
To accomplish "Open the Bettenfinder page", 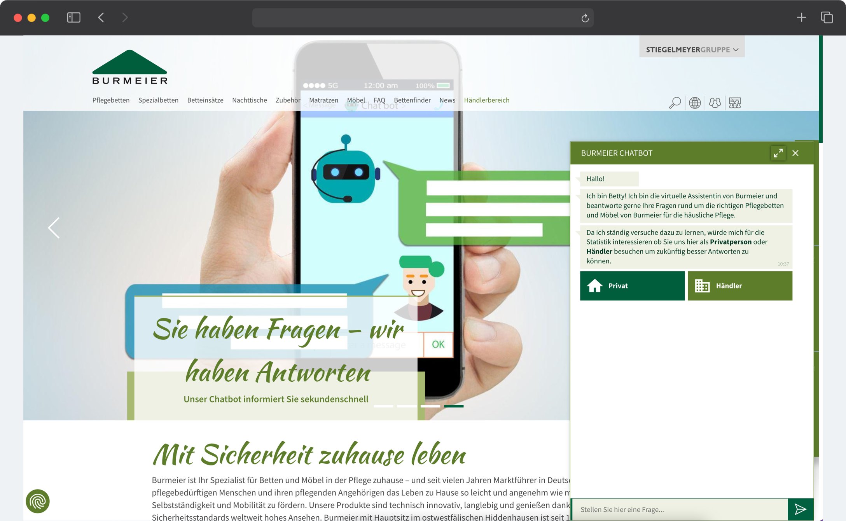I will (x=412, y=100).
